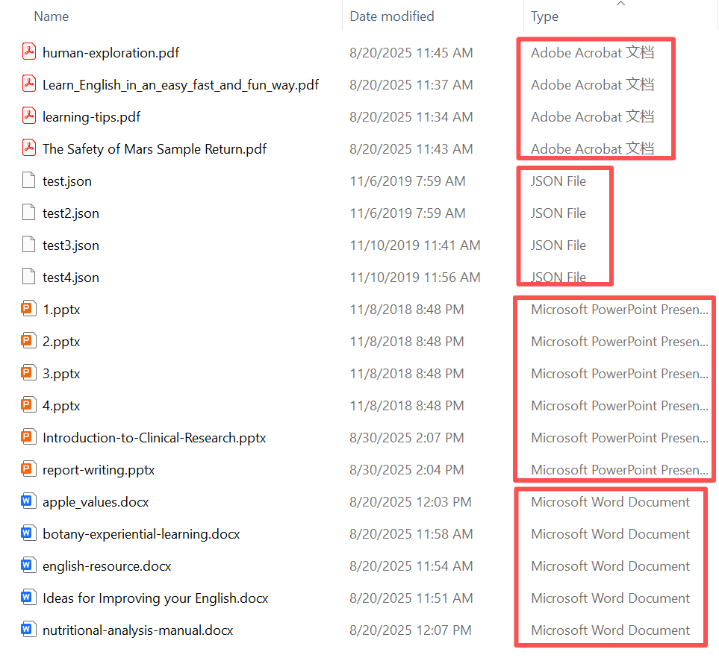
Task: Click the date 8/30/2025 2:04 PM
Action: pyautogui.click(x=407, y=470)
